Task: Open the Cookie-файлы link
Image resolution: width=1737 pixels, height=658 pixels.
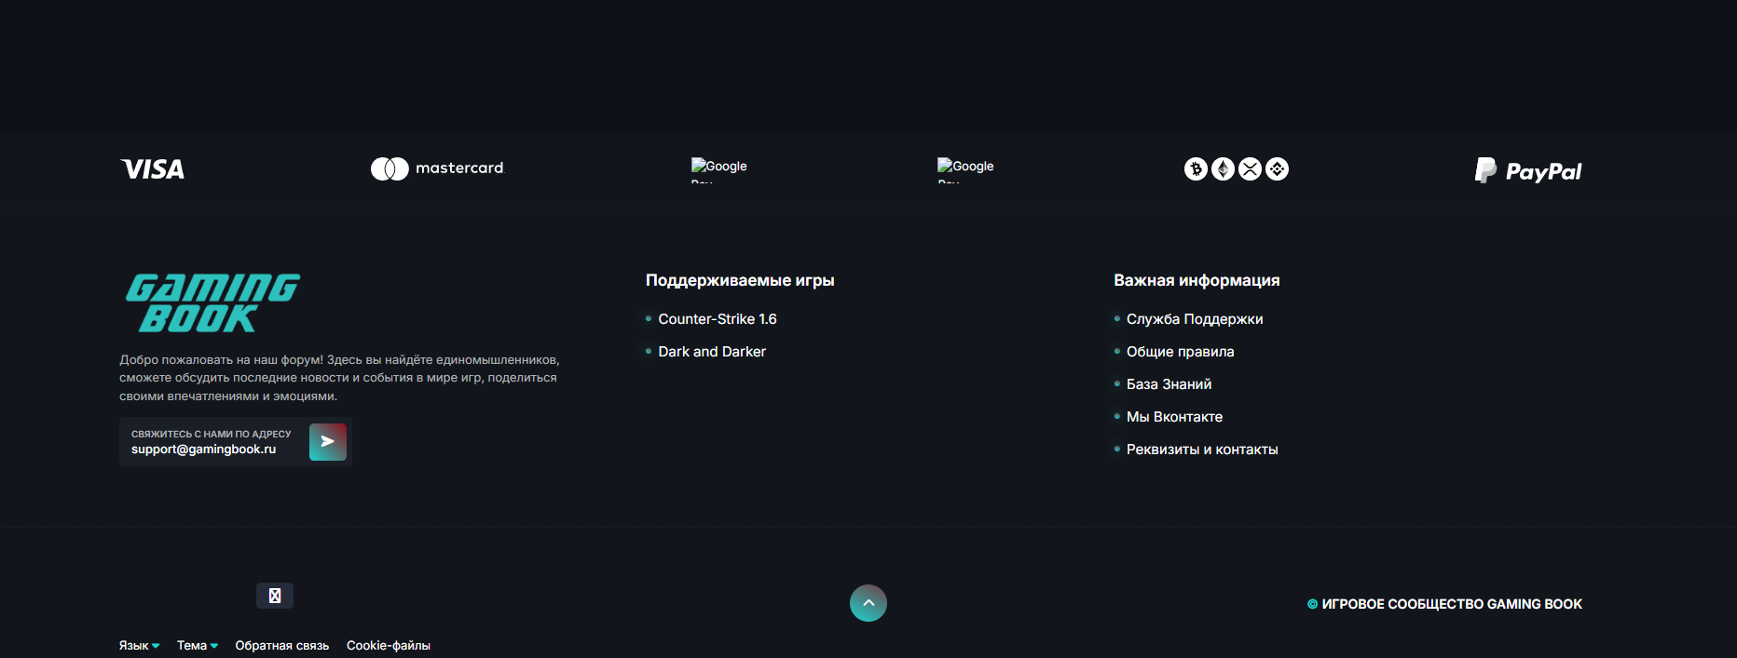Action: click(388, 645)
